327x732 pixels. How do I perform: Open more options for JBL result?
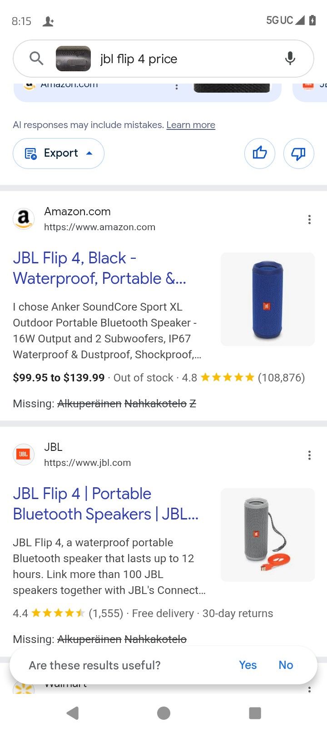point(309,455)
